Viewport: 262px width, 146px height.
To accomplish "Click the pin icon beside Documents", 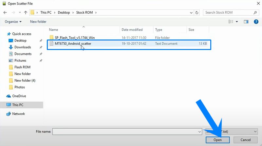I will point(41,54).
